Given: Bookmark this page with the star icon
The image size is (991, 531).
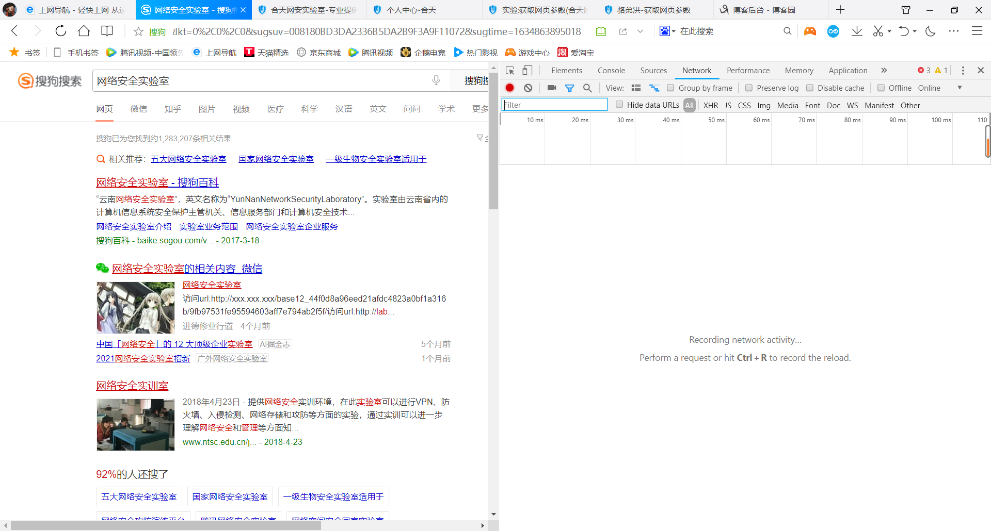Looking at the screenshot, I should pyautogui.click(x=138, y=31).
